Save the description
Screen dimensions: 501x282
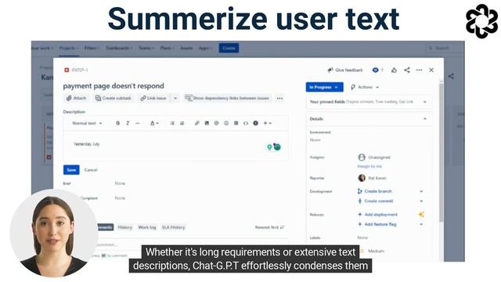(x=71, y=170)
